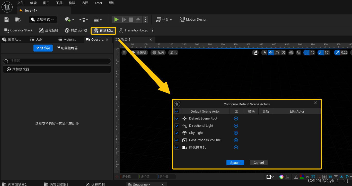Choose the Rotate tool in viewport
Image resolution: width=352 pixels, height=186 pixels.
tap(277, 53)
